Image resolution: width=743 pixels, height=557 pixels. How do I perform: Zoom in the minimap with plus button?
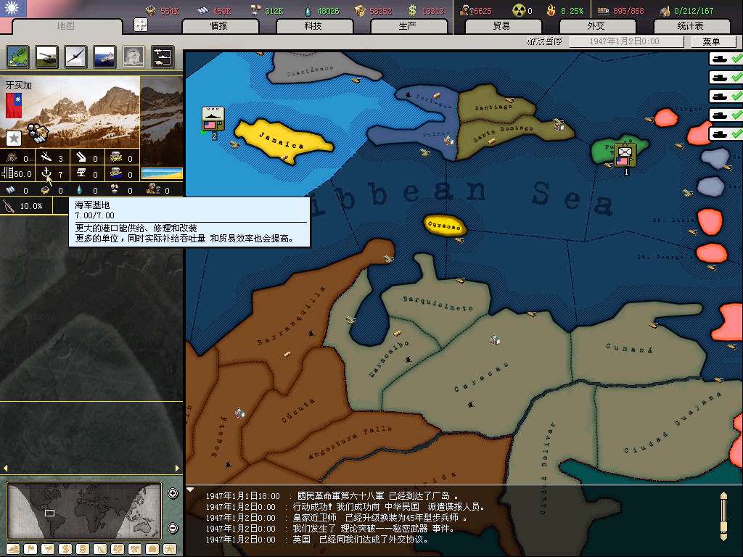173,494
